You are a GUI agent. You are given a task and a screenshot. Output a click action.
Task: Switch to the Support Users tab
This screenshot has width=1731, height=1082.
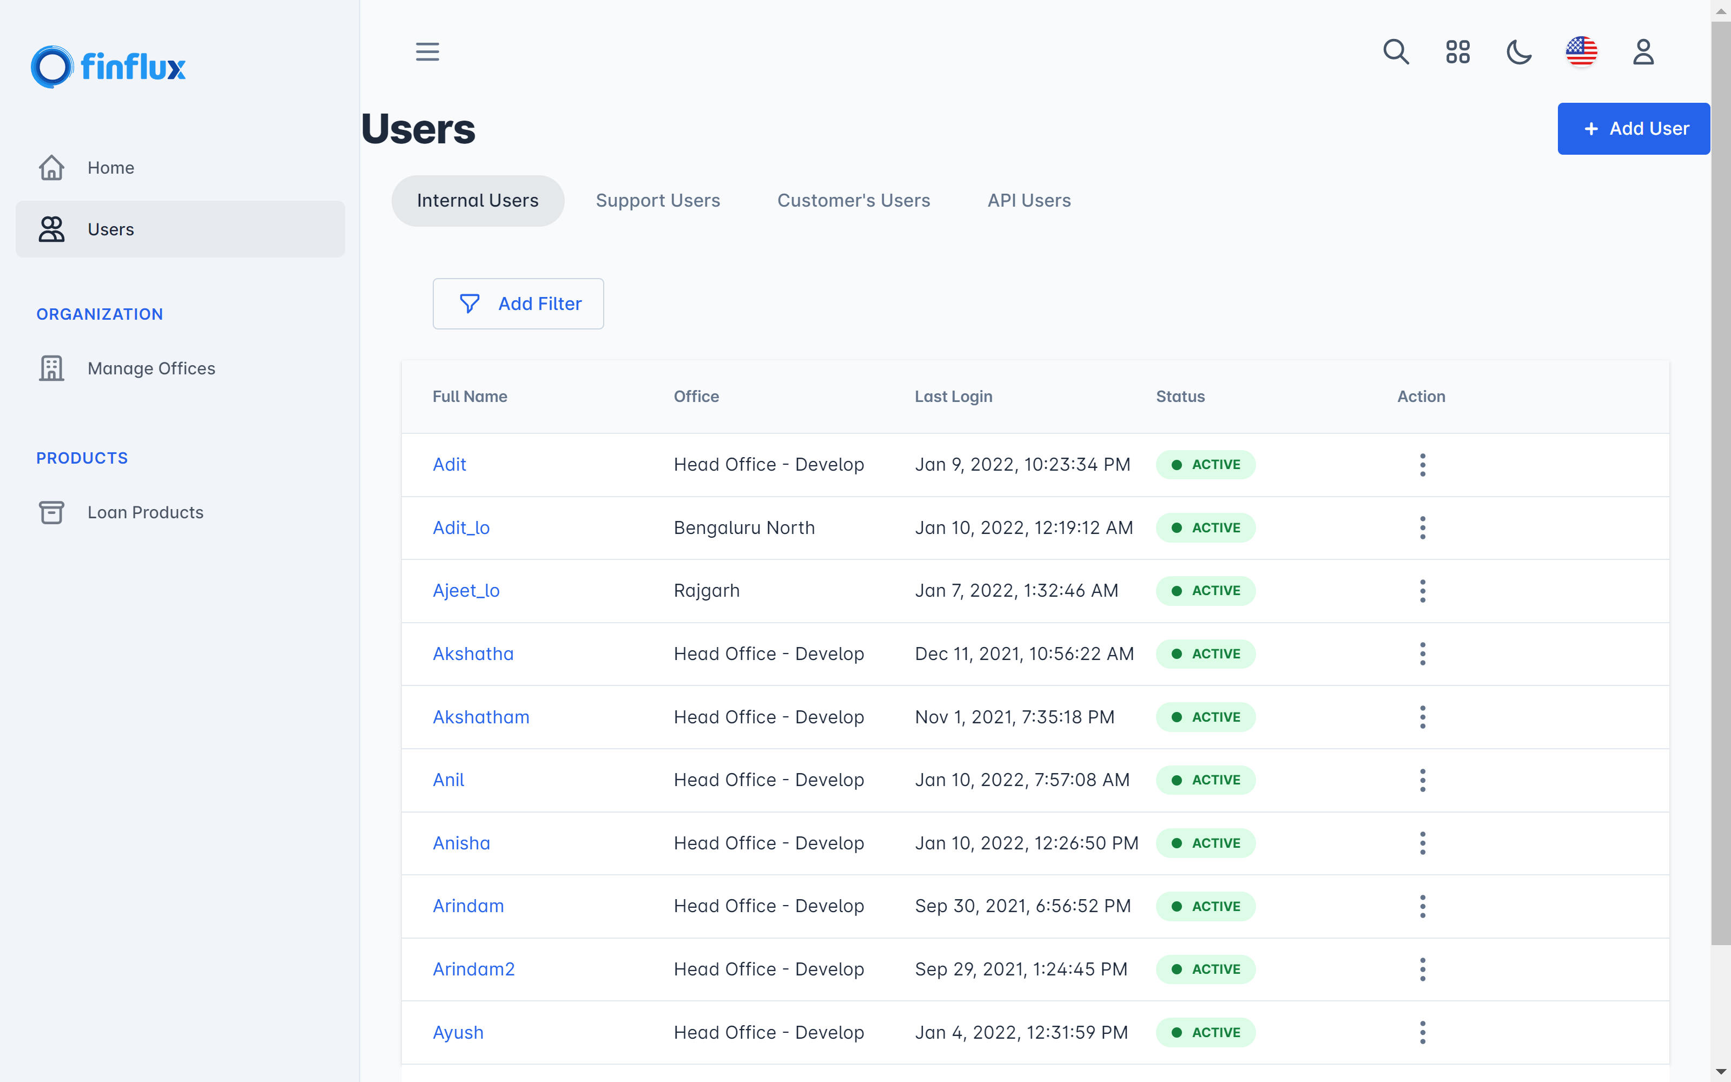(658, 200)
